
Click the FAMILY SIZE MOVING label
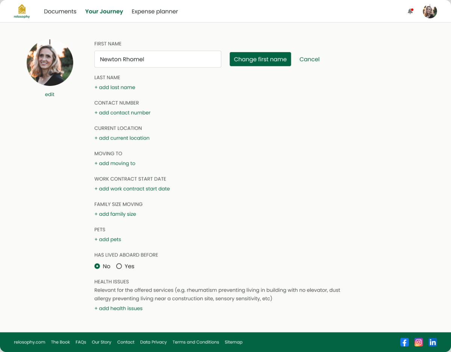(x=118, y=205)
